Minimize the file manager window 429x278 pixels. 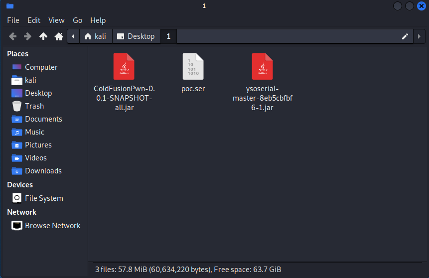coord(397,6)
